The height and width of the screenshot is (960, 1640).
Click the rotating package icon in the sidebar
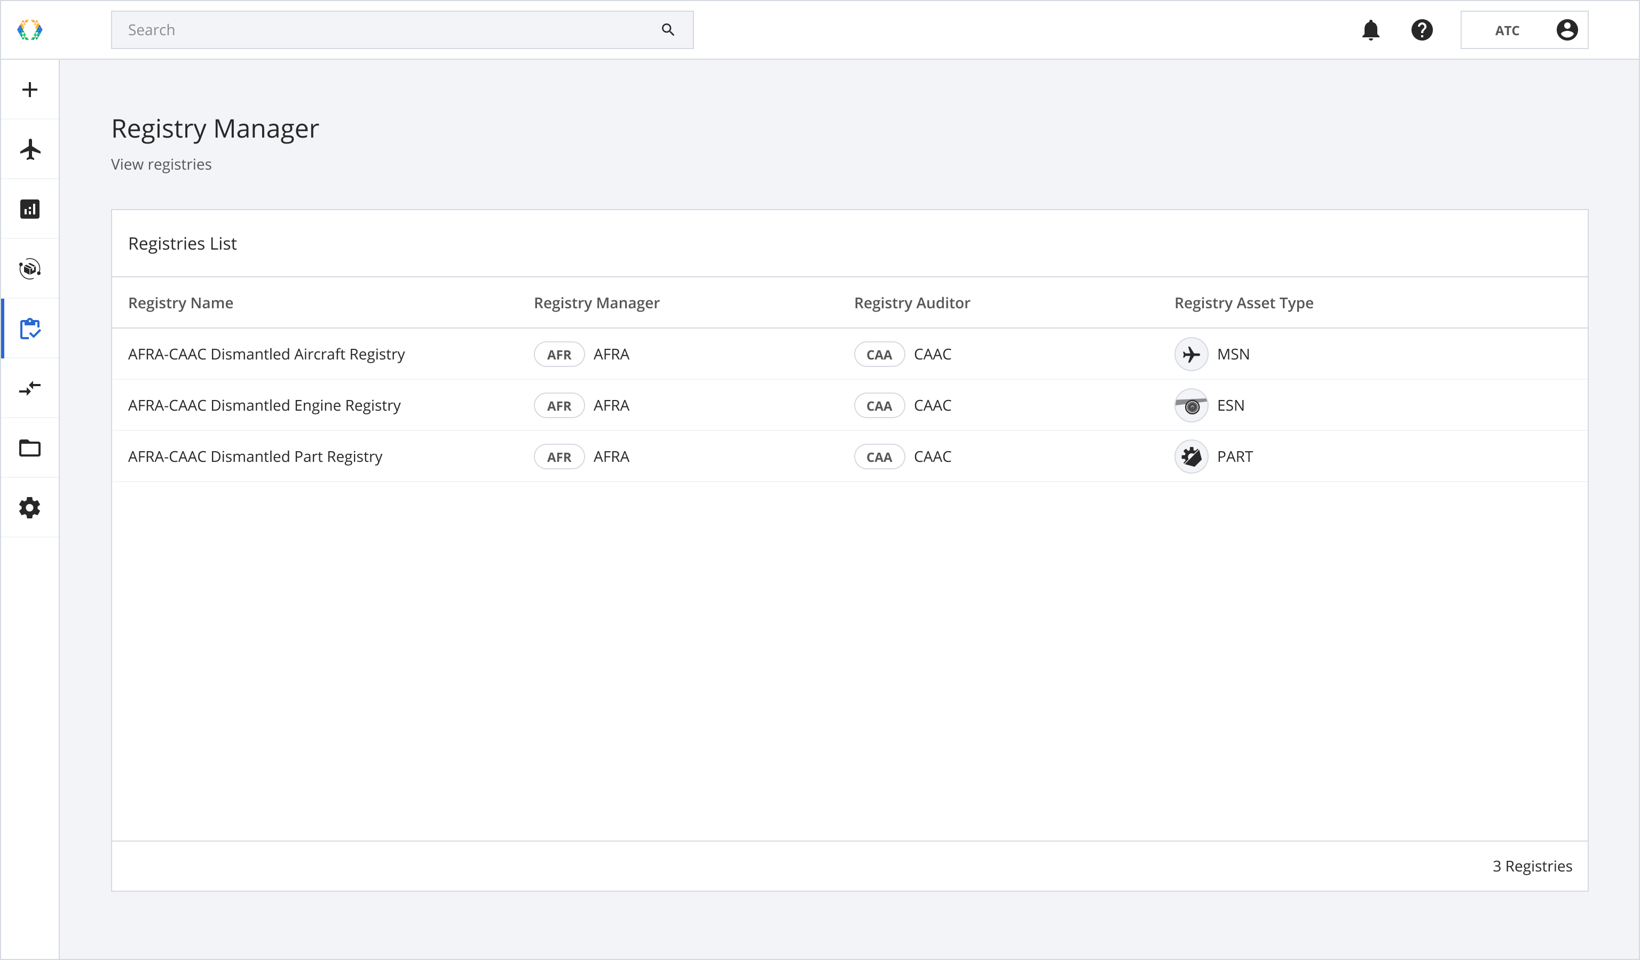pyautogui.click(x=30, y=268)
